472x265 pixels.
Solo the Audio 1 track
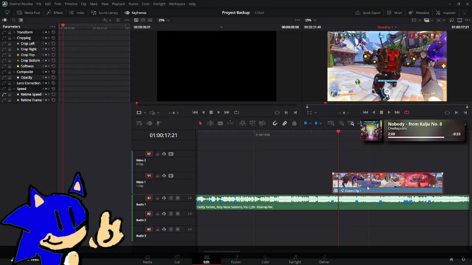(171, 198)
